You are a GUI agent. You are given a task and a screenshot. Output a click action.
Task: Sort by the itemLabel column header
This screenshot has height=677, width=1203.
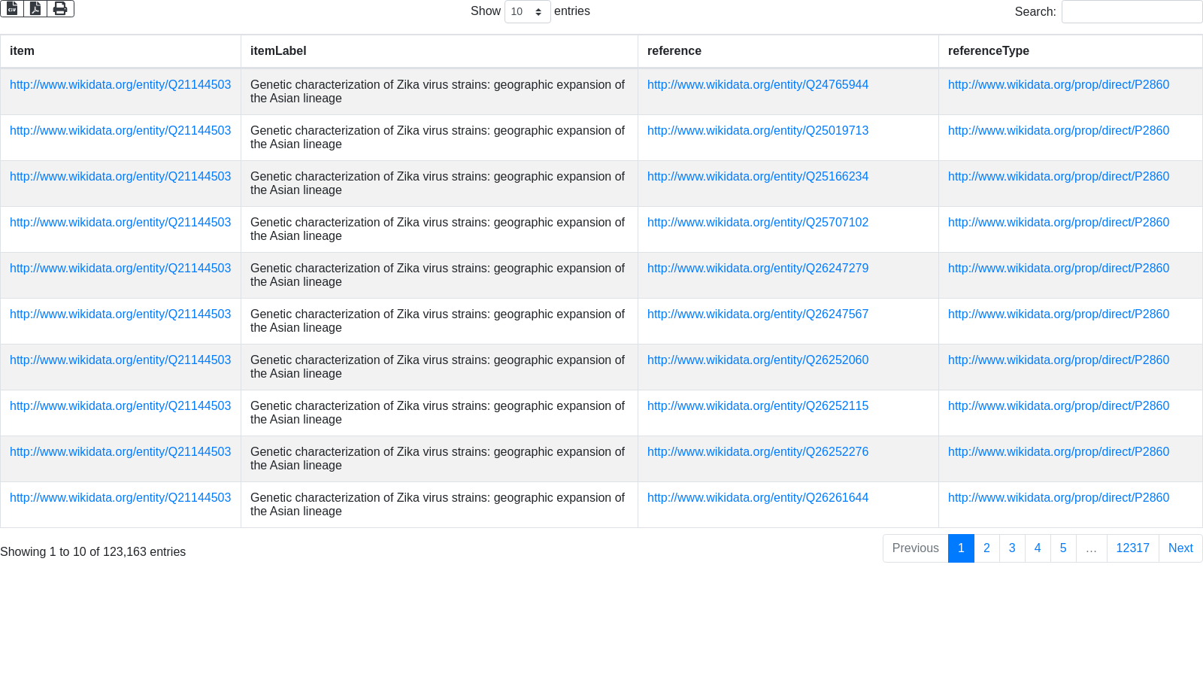pos(439,51)
